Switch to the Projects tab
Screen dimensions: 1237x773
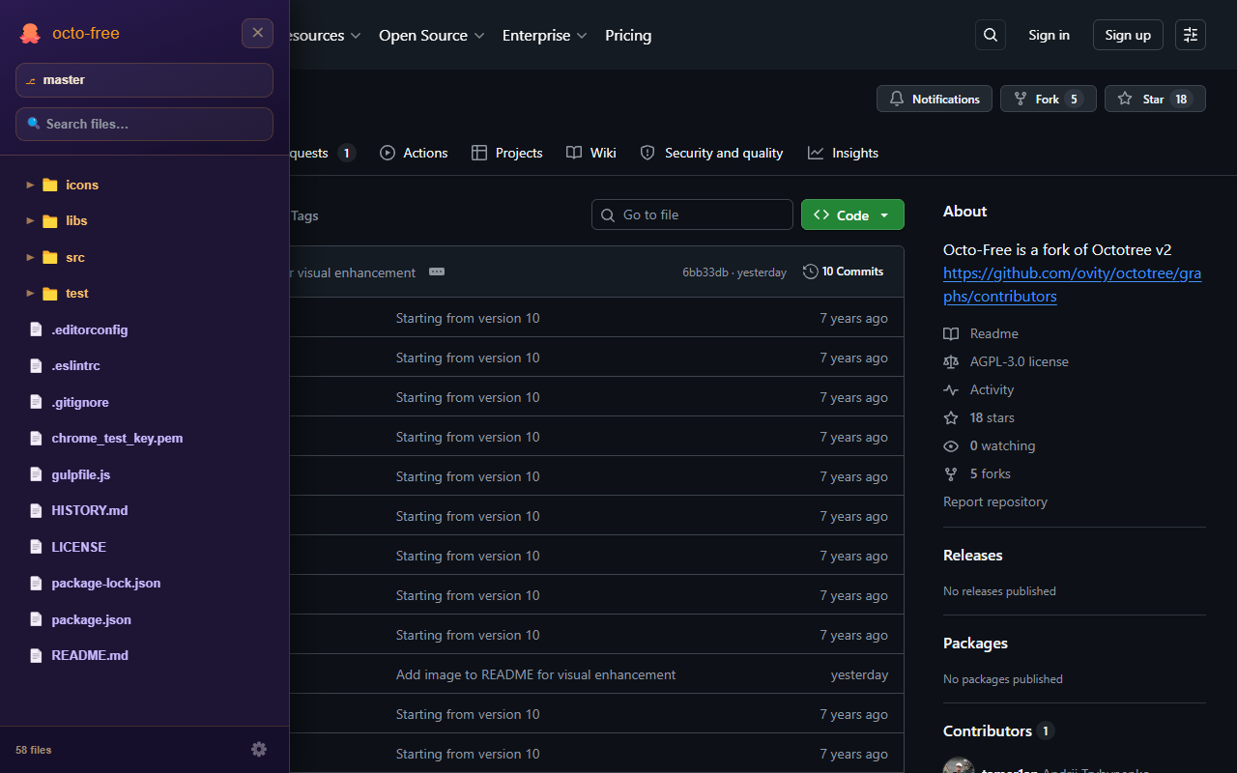click(506, 153)
